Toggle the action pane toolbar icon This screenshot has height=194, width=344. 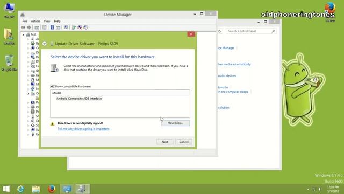[x=58, y=27]
